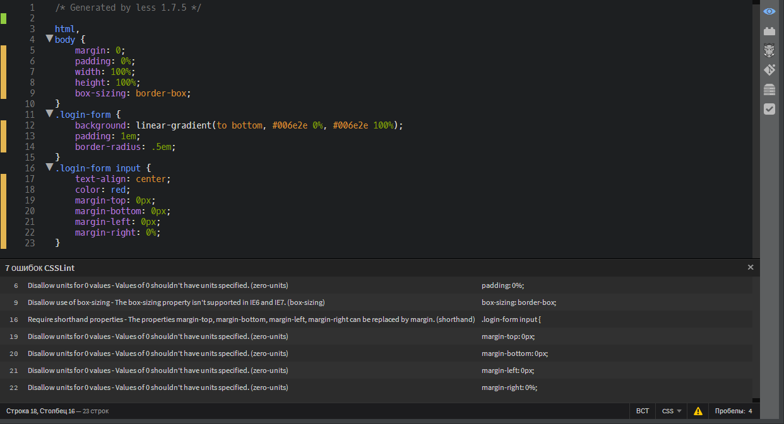Open the CSS language mode dropdown

click(x=671, y=411)
